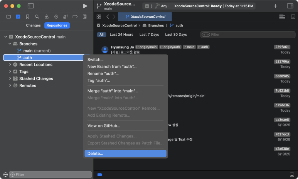Click the Hyunsung Jo avatar icon
298x179 pixels.
[105, 50]
